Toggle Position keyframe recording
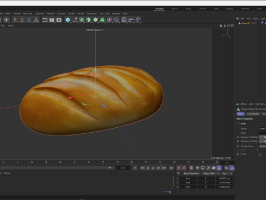The image size is (266, 200). point(197,168)
